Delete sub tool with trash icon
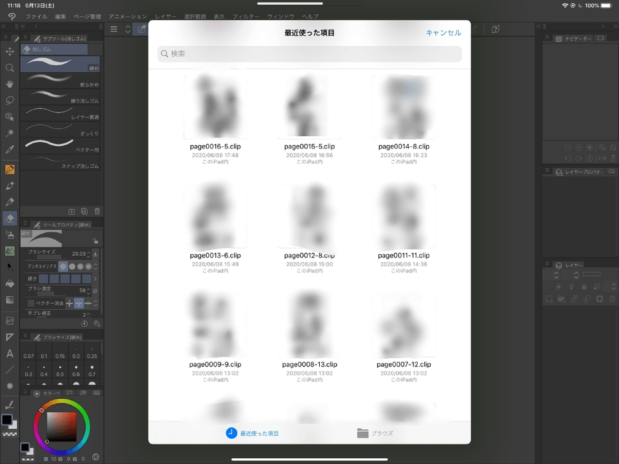This screenshot has height=464, width=619. (97, 211)
